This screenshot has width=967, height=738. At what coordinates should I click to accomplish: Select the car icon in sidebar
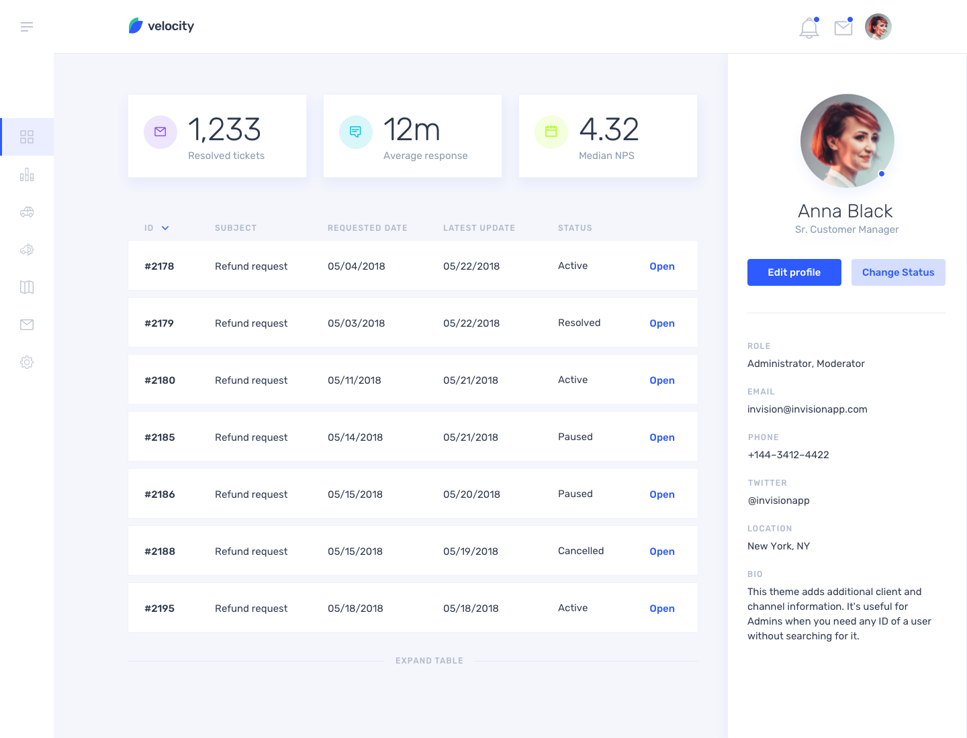27,212
